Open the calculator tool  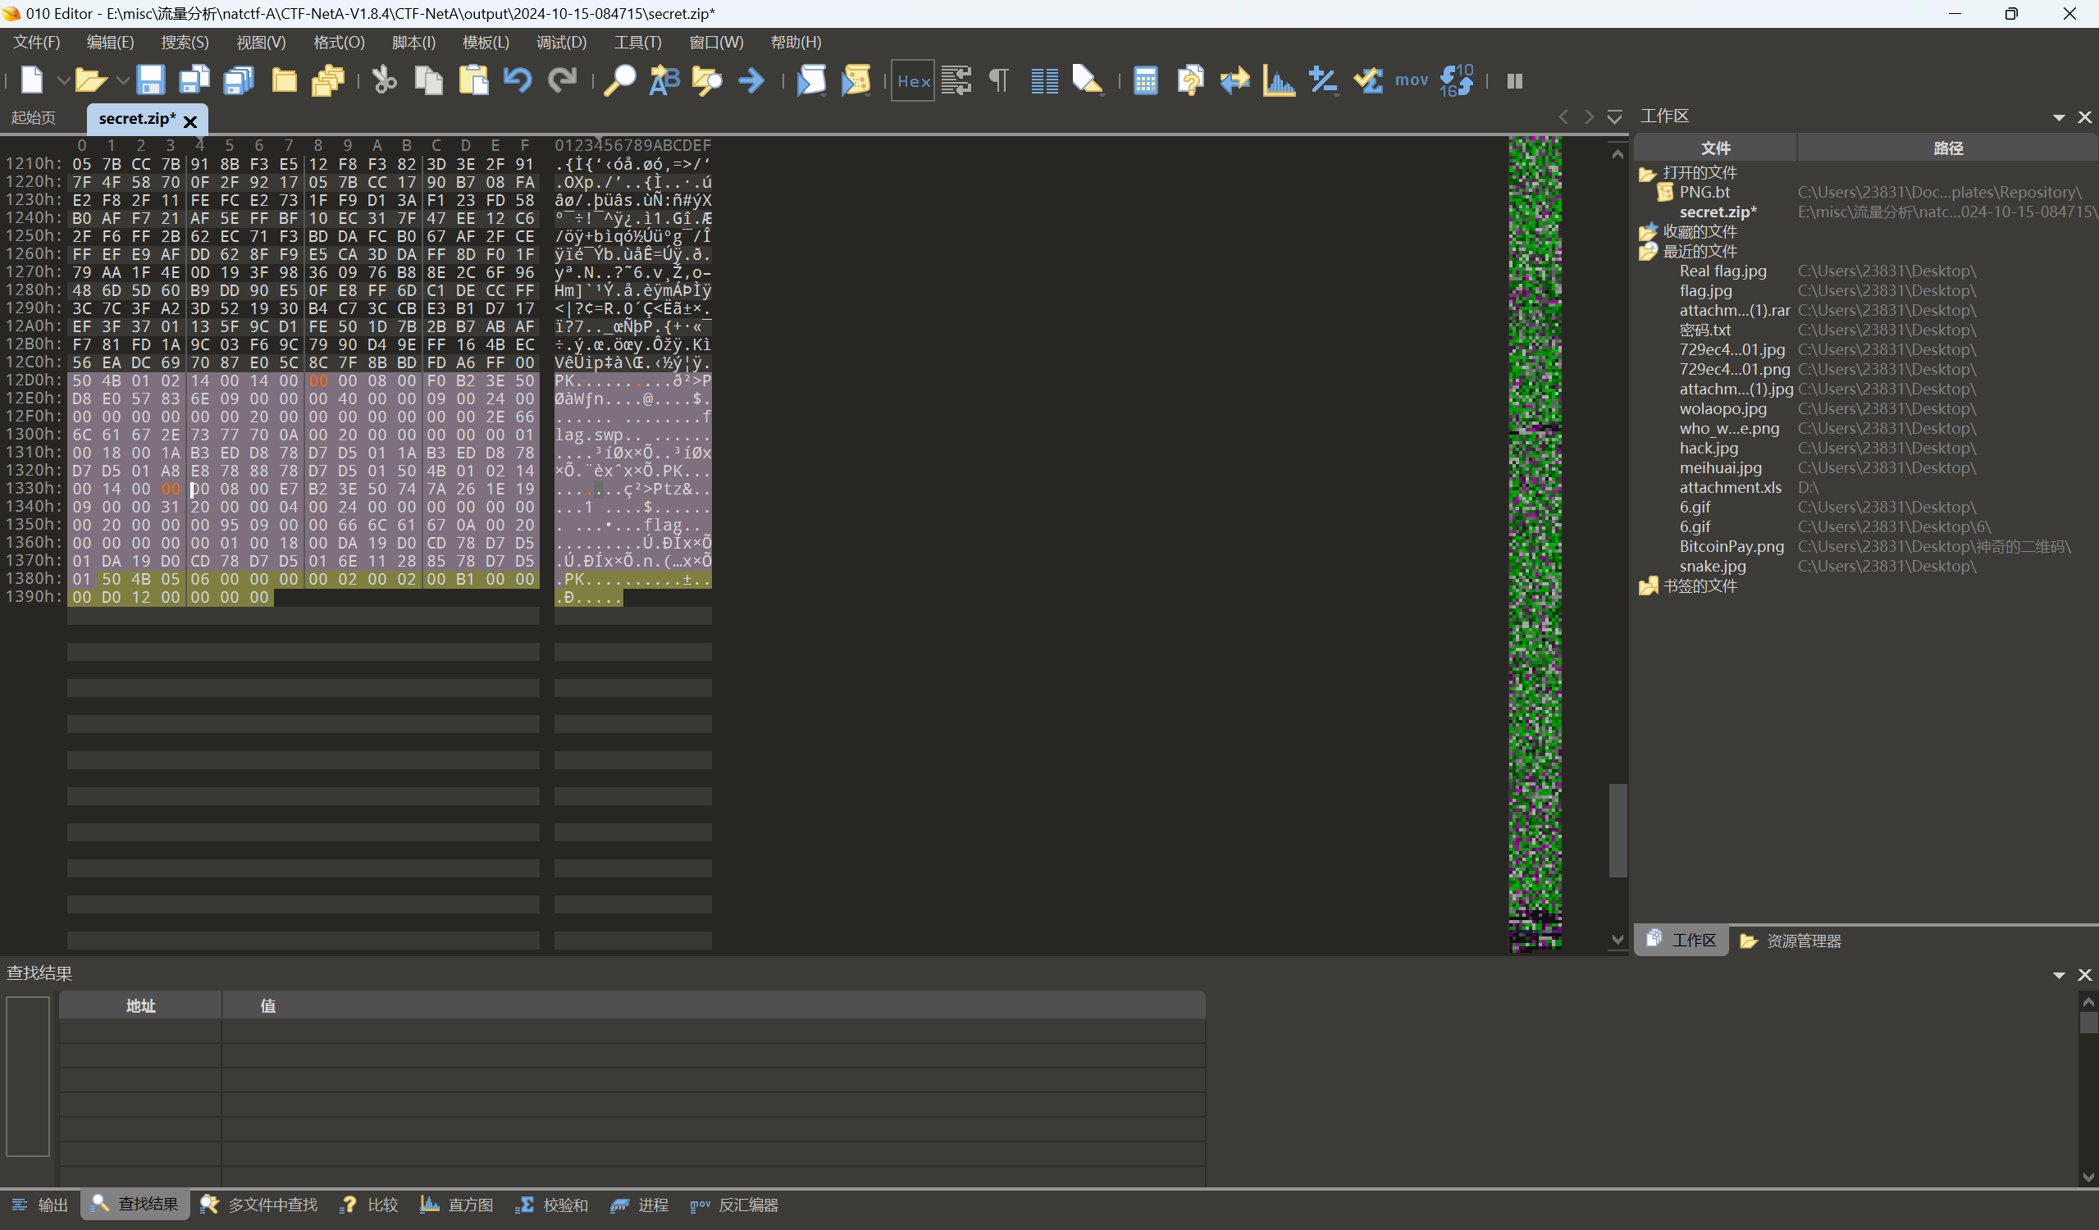1146,80
